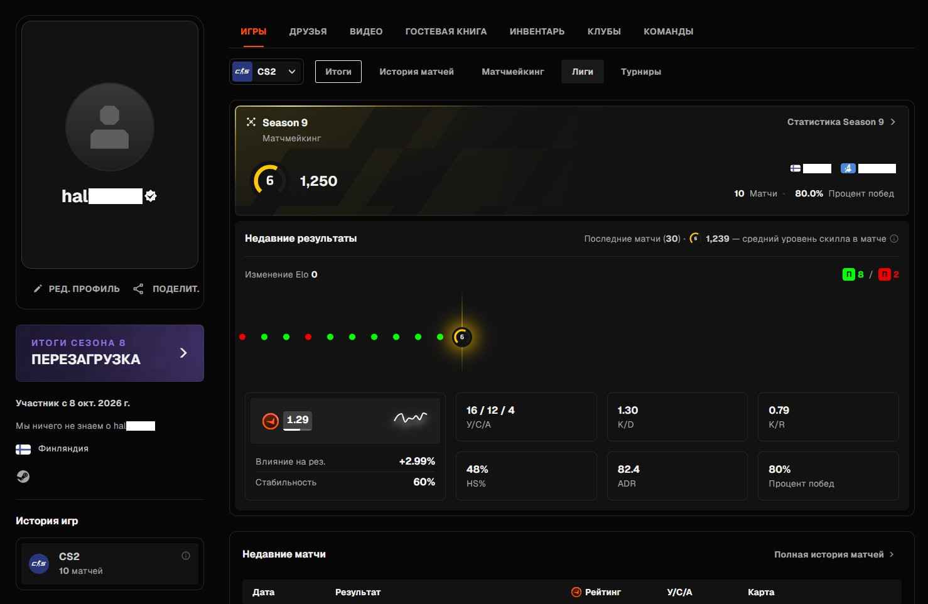Click the profile avatar placeholder icon
The height and width of the screenshot is (604, 928).
110,127
